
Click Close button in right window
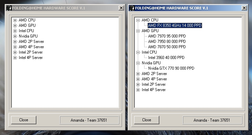pos(147,120)
